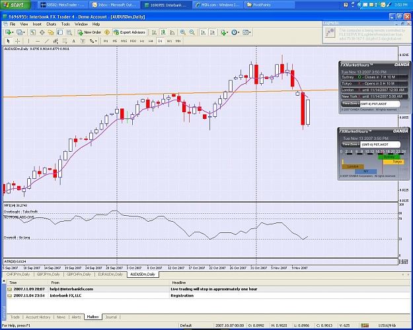Toggle Chart Shift from right border
The height and width of the screenshot is (330, 413).
tap(212, 32)
